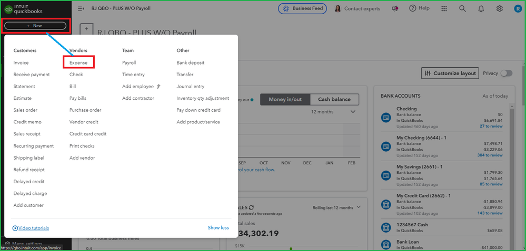Select Receive payment menu entry
This screenshot has height=251, width=526.
tap(32, 74)
